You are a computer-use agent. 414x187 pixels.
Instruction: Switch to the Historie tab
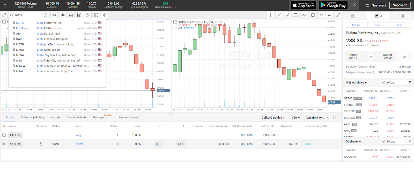(55, 117)
